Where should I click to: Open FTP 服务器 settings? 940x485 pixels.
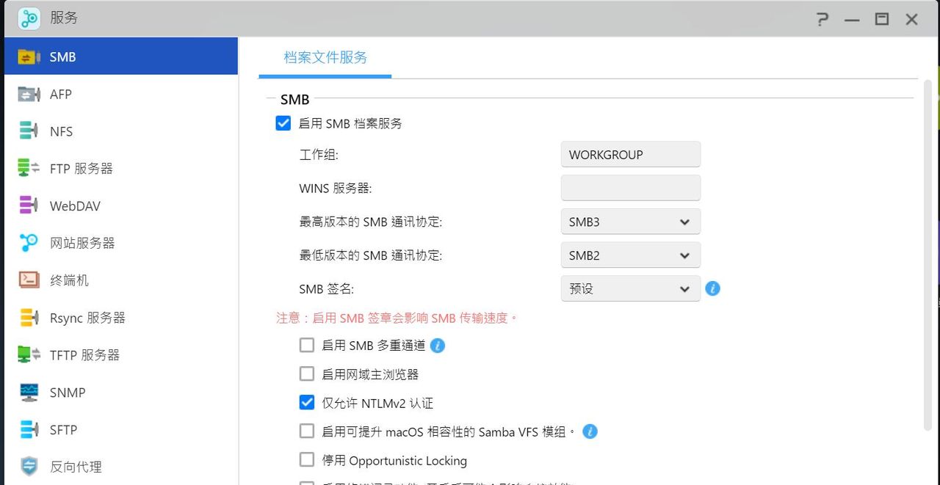pos(121,168)
